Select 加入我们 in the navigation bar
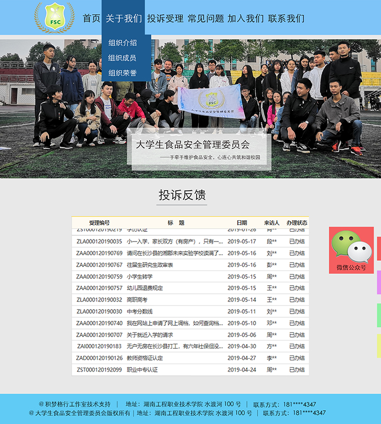Viewport: 381px width, 424px height. pyautogui.click(x=245, y=18)
